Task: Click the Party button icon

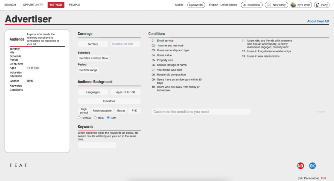Action: pos(317,5)
